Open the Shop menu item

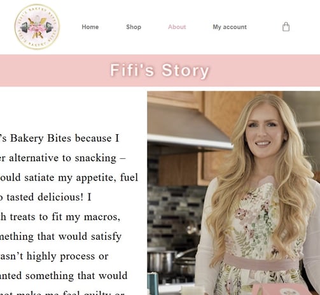click(x=134, y=27)
